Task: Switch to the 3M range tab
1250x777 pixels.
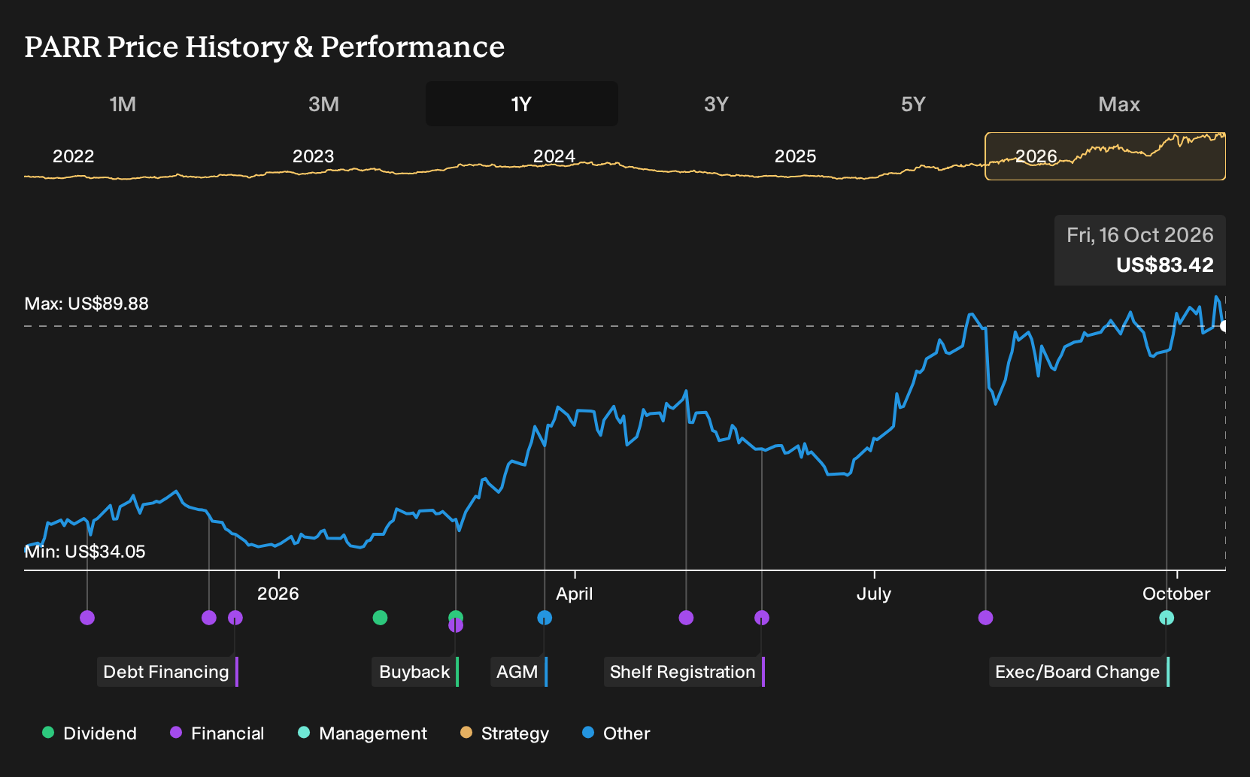Action: click(x=323, y=104)
